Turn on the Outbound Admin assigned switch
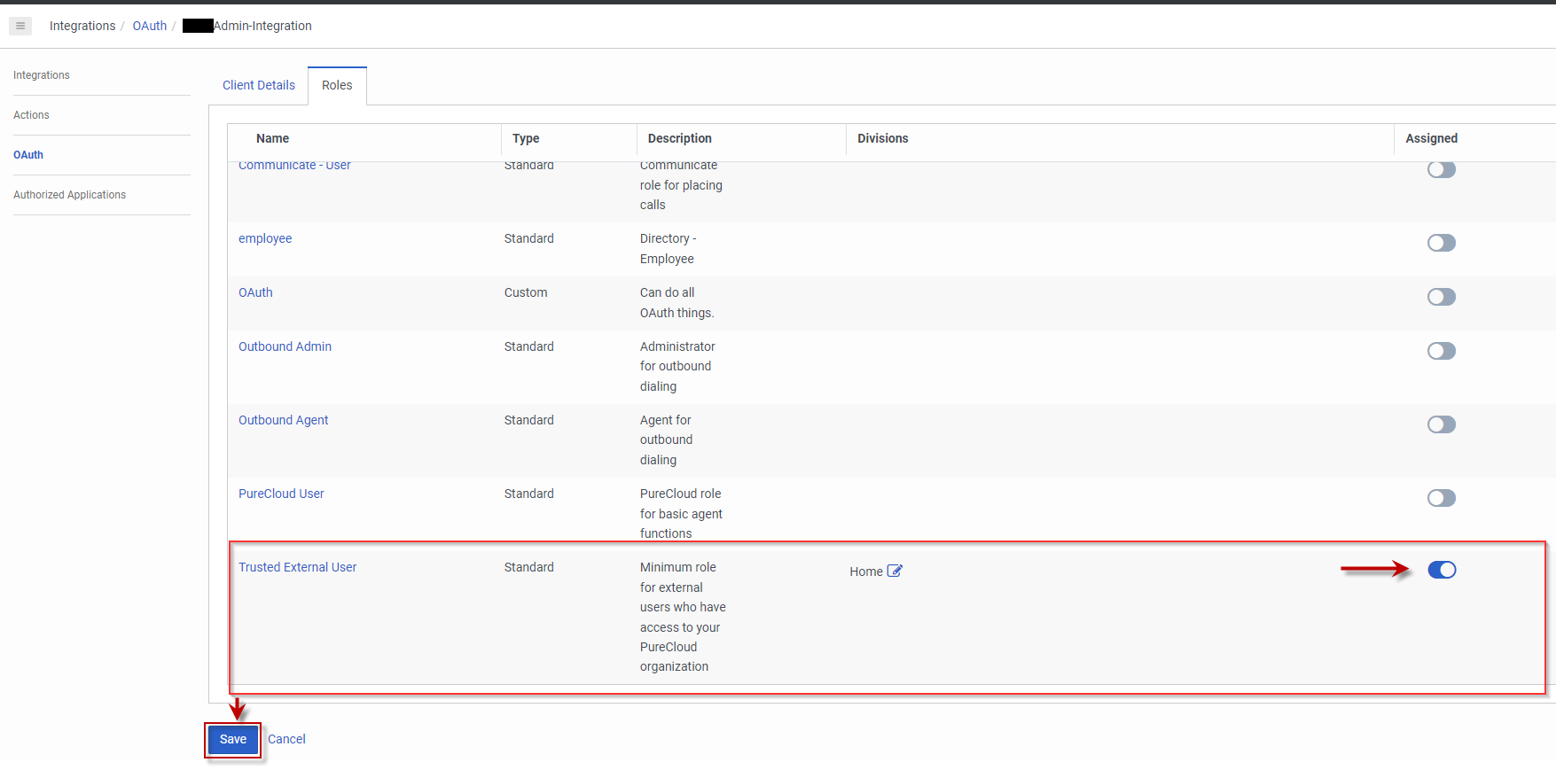The image size is (1556, 770). click(1441, 351)
